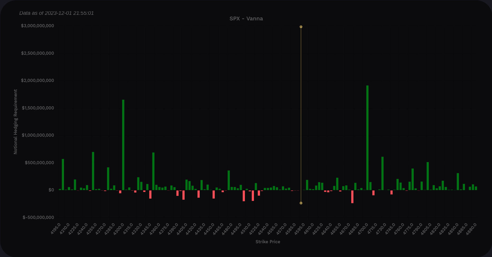Viewport: 492px width, 257px height.
Task: Click the 4450.0 strike label
Action: [x=209, y=229]
